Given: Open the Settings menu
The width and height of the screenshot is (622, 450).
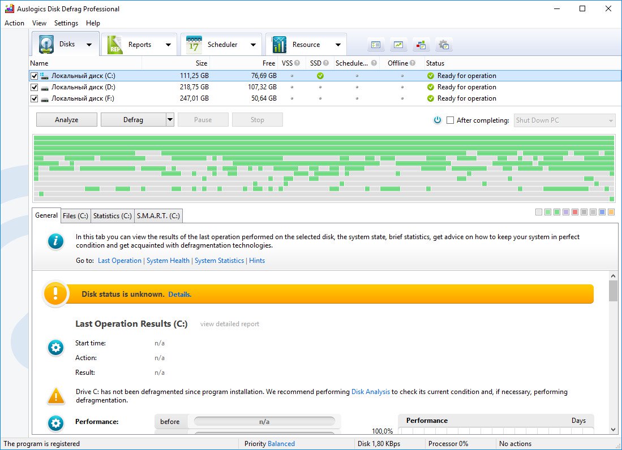Looking at the screenshot, I should point(66,23).
